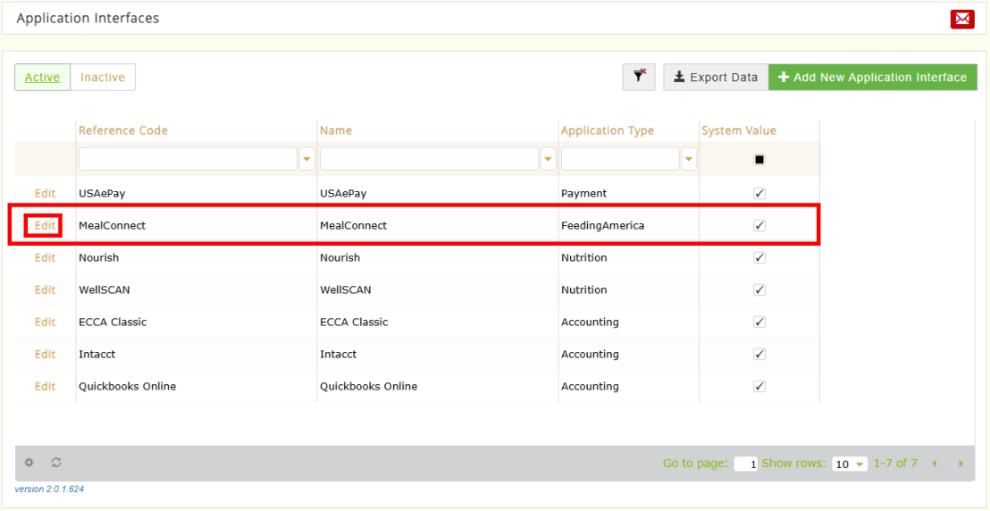Toggle System Value checkbox for Quickbooks Online
Screen dimensions: 990x511
(759, 386)
